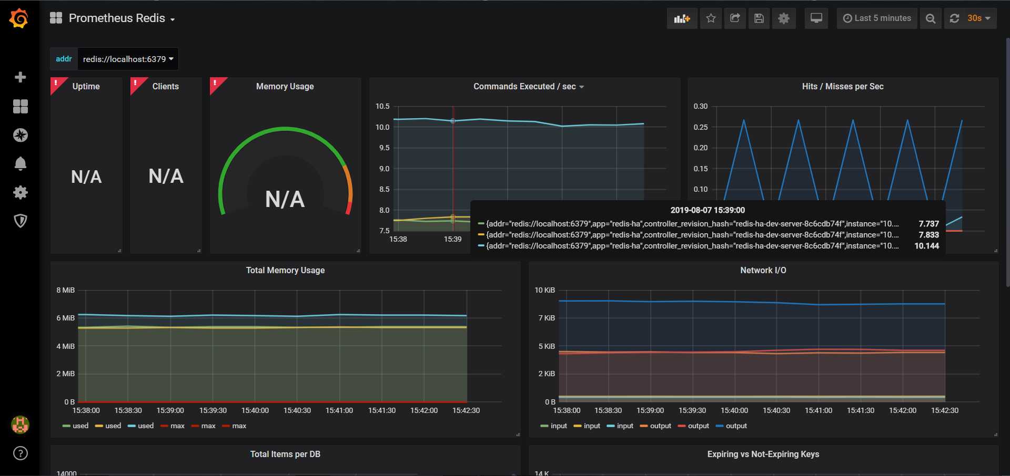Open the Clients panel title menu
1010x476 pixels.
point(166,86)
